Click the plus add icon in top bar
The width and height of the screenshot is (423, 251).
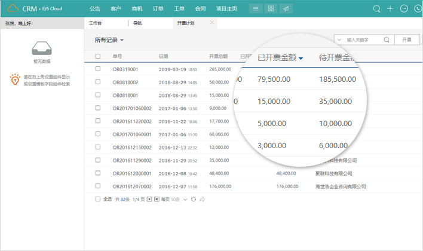coord(390,9)
